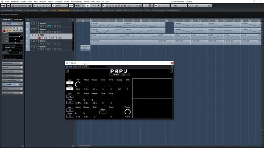Click the Steinberg logo in PAPU window
264x148 pixels.
67,71
